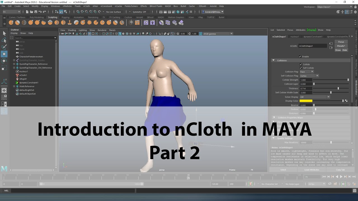Image resolution: width=358 pixels, height=201 pixels.
Task: Uncheck the Self Collide checkbox
Action: (x=301, y=68)
